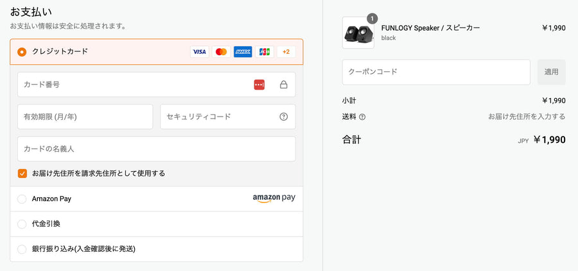Click the red password manager icon
The width and height of the screenshot is (578, 271).
click(x=259, y=85)
